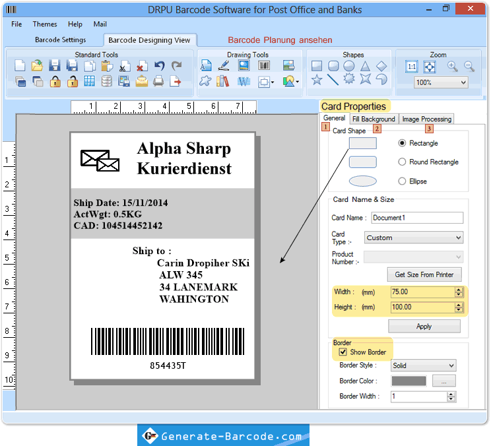Open the Fill Background tab

pos(374,119)
